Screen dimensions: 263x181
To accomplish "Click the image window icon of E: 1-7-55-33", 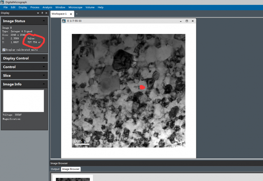I will (x=64, y=21).
